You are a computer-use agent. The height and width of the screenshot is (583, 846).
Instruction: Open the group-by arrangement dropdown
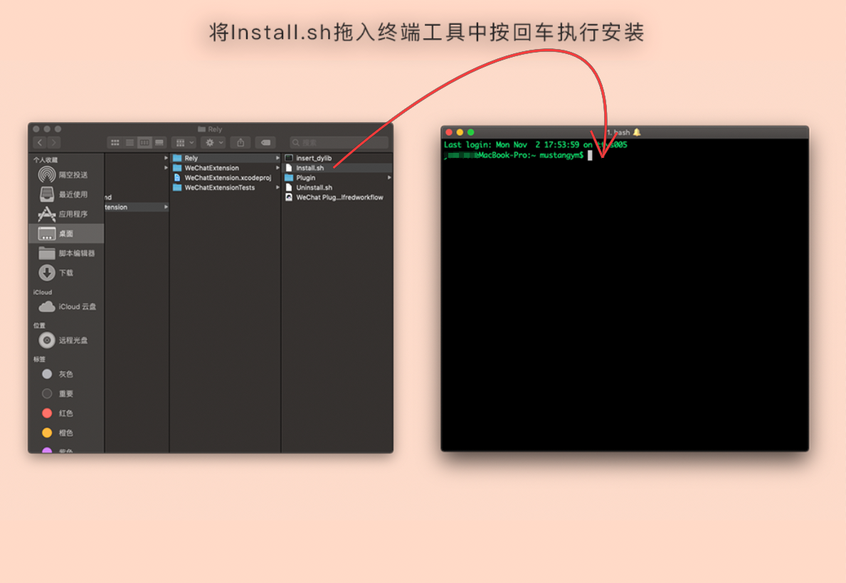tap(184, 142)
